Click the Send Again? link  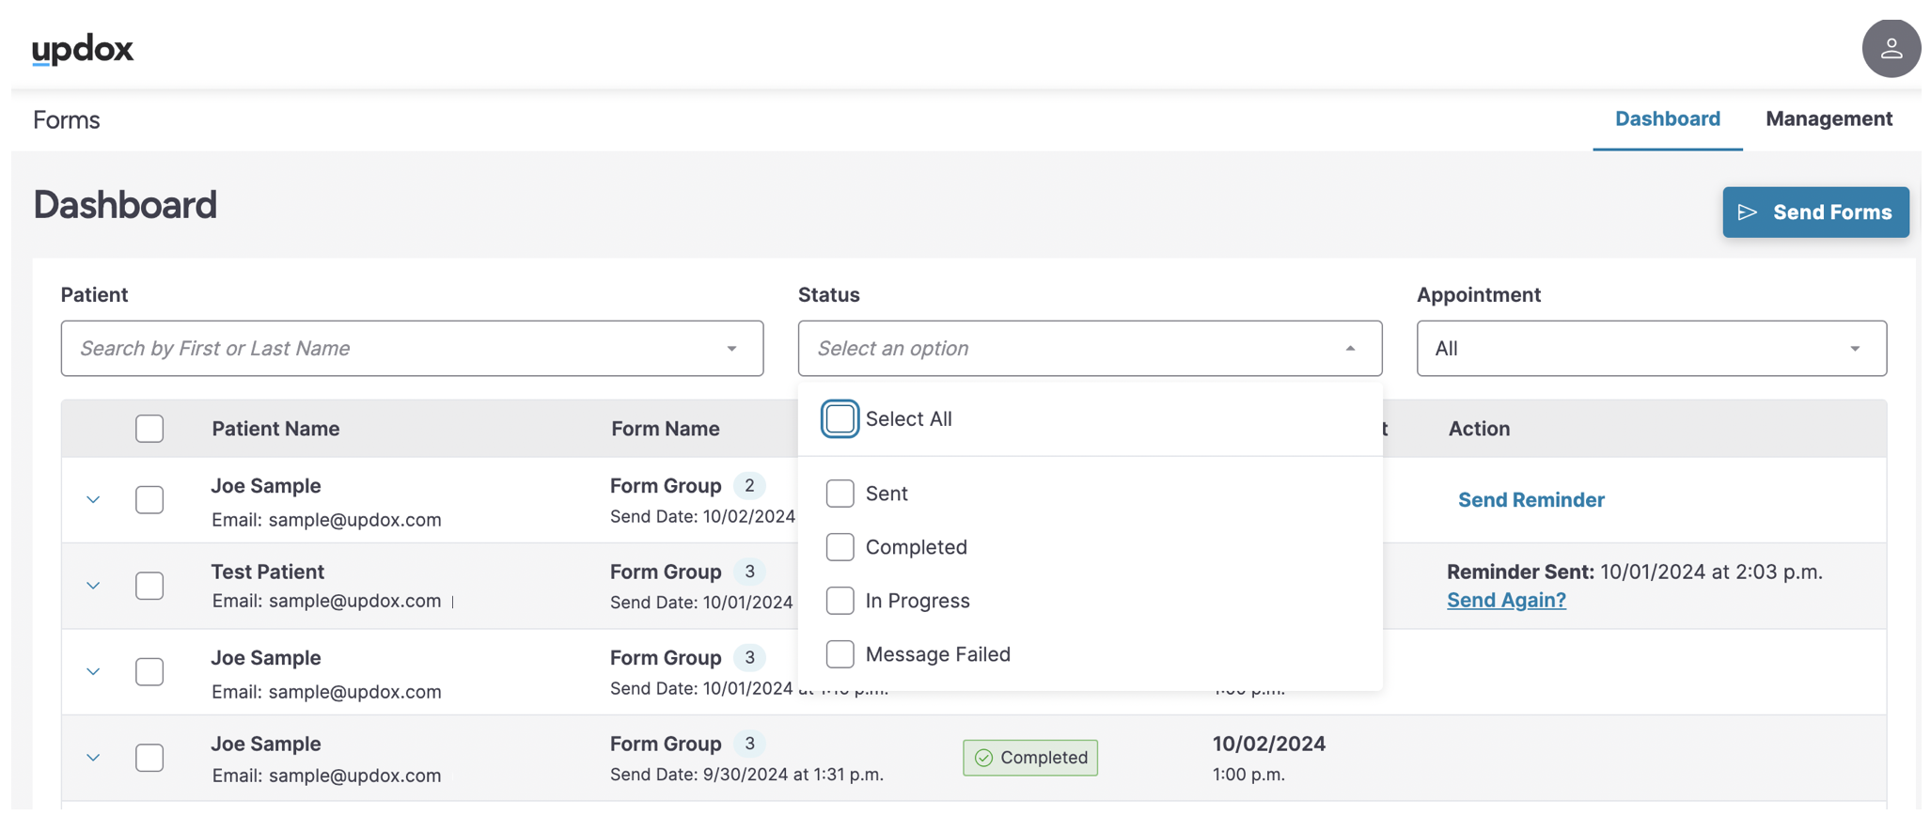[1506, 600]
